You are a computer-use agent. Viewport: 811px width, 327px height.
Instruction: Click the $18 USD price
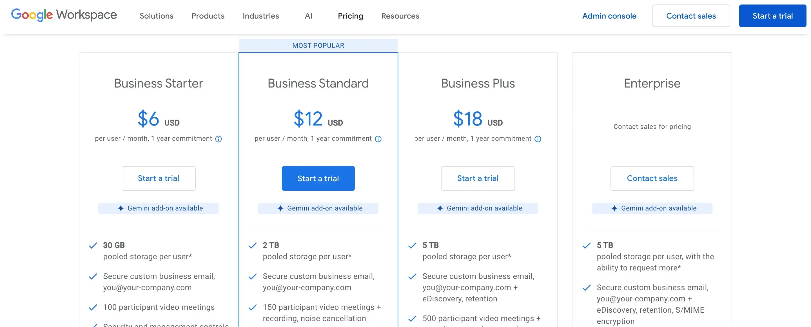point(478,119)
